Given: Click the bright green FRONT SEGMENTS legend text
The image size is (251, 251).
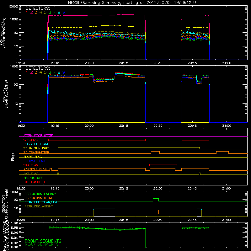Looking at the screenshot, I should (x=43, y=241).
